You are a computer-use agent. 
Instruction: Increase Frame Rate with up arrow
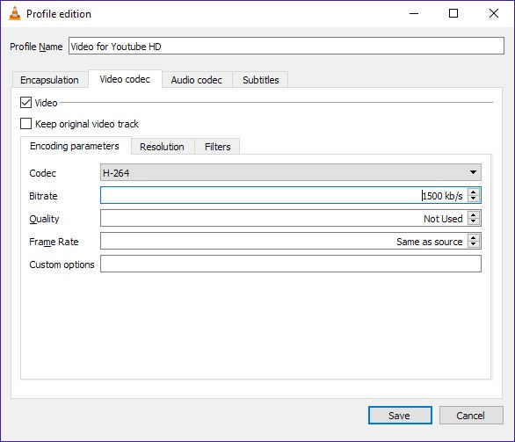474,238
